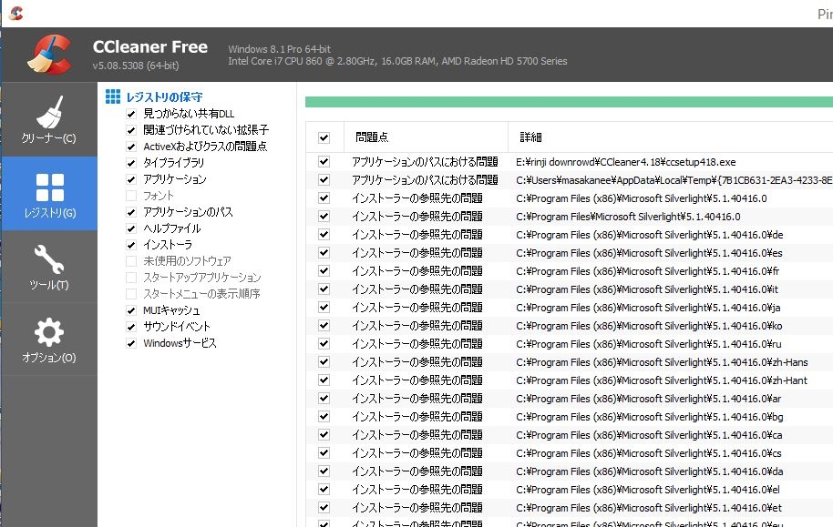Click the レジストリの保守 grid icon
Image resolution: width=833 pixels, height=527 pixels.
coord(113,96)
